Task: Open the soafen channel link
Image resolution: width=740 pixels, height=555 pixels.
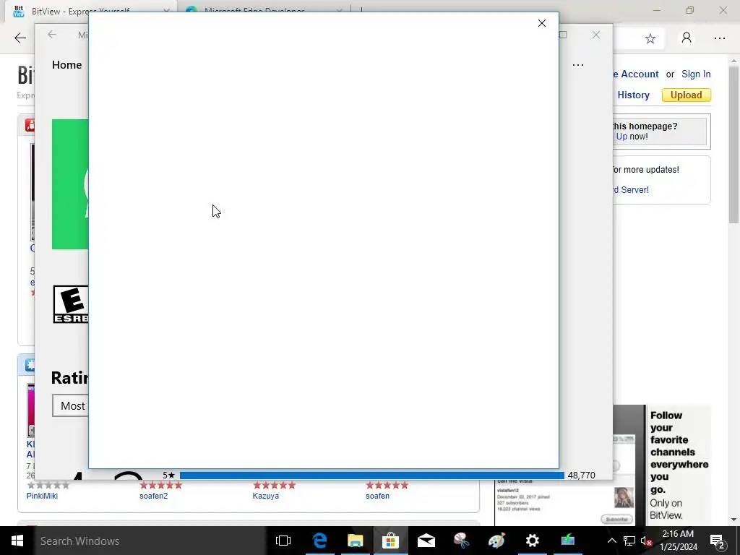Action: coord(377,496)
